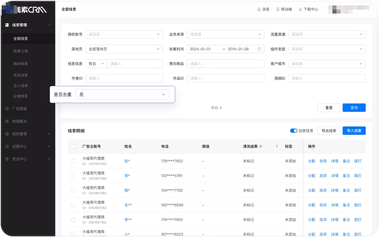Screen dimensions: 380x238
Task: Click the 数据概览 sidebar icon
Action: pos(7,121)
